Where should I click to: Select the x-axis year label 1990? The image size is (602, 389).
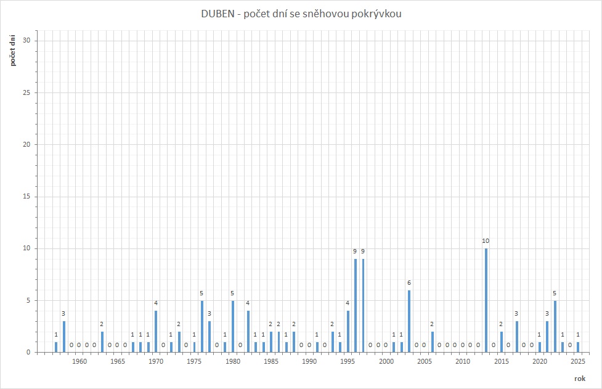point(309,361)
